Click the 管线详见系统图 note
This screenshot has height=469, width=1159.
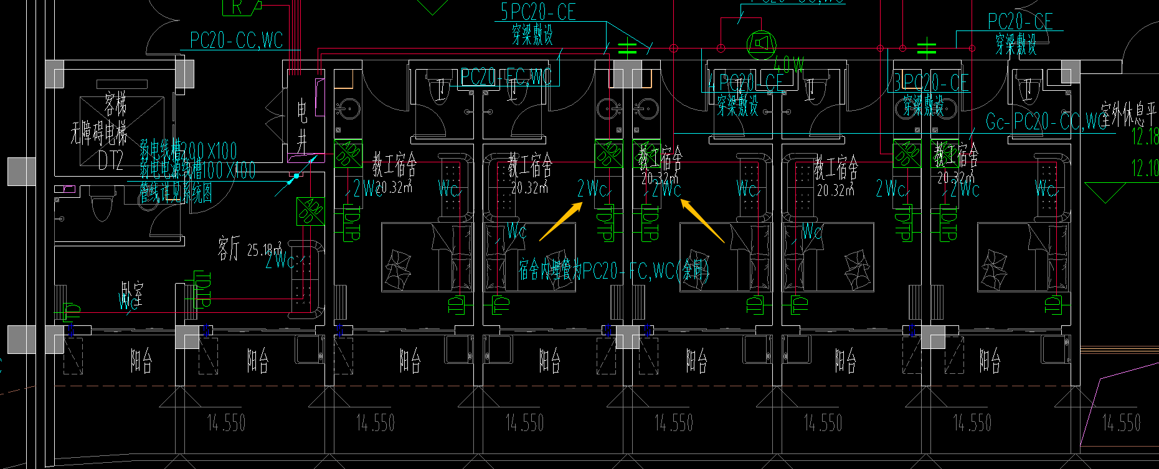click(176, 192)
